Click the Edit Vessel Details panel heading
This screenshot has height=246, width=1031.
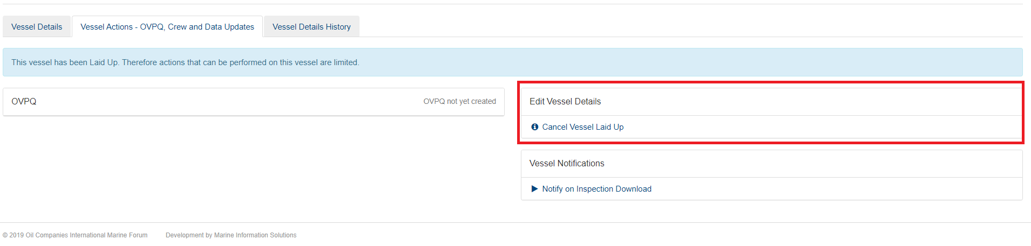click(x=565, y=101)
